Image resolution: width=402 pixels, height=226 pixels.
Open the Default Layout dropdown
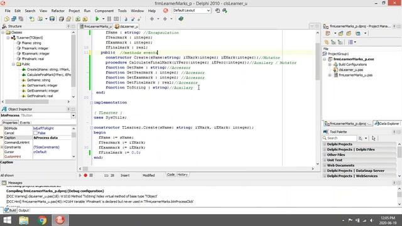tap(208, 11)
